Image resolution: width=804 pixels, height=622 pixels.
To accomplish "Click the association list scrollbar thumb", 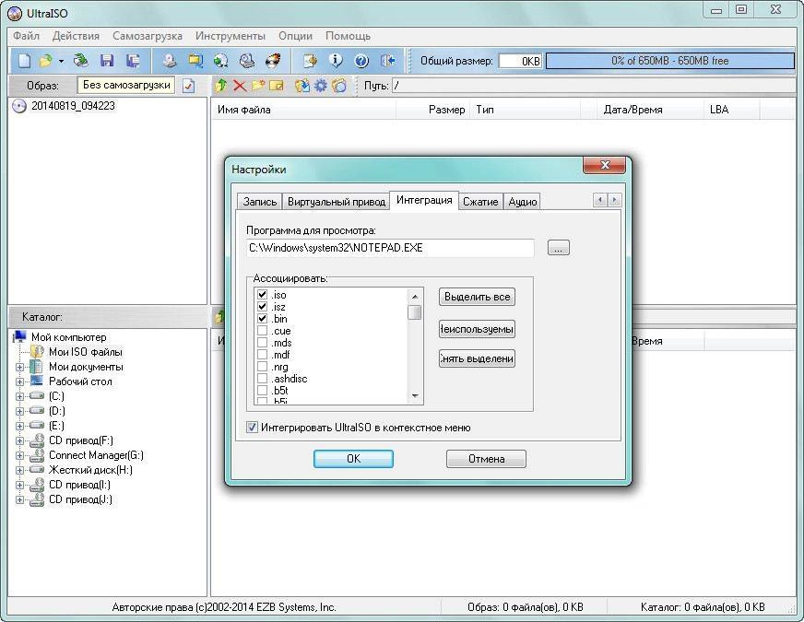I will tap(415, 312).
